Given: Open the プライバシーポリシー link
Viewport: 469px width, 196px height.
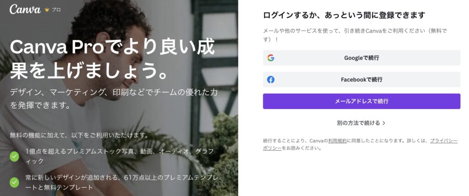Looking at the screenshot, I should pos(360,144).
